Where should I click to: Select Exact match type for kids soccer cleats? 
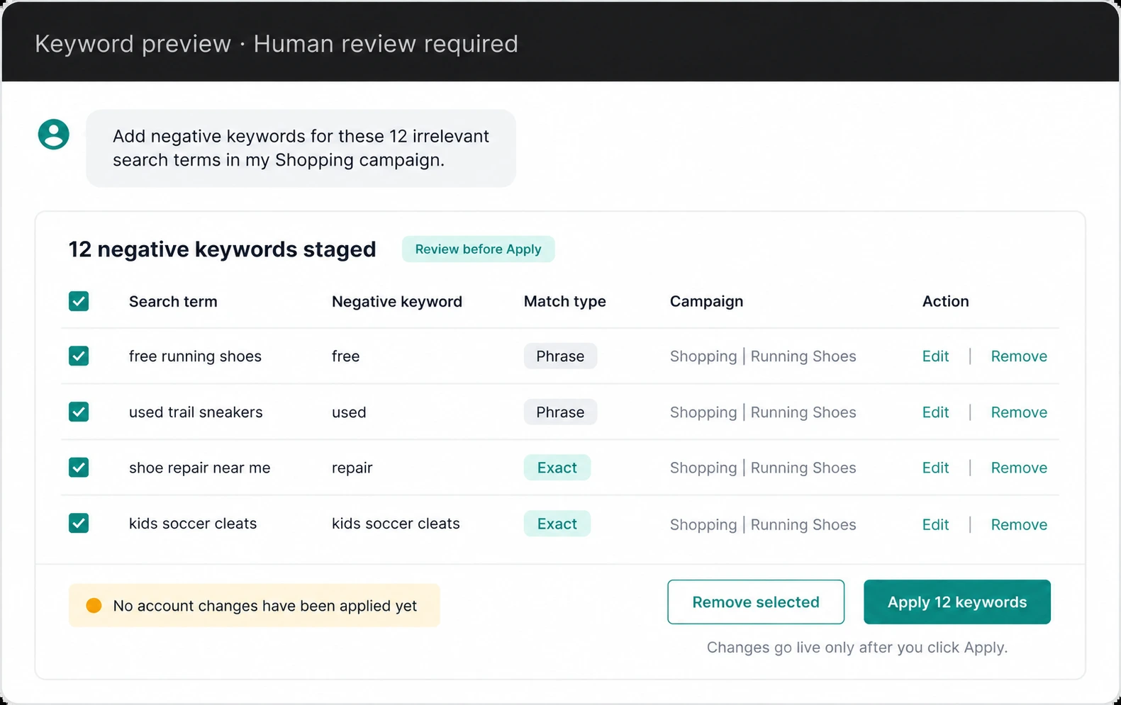(x=557, y=524)
